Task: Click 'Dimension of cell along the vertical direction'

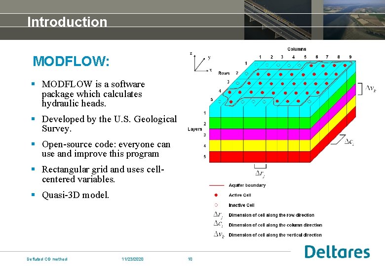Action: tap(275, 235)
